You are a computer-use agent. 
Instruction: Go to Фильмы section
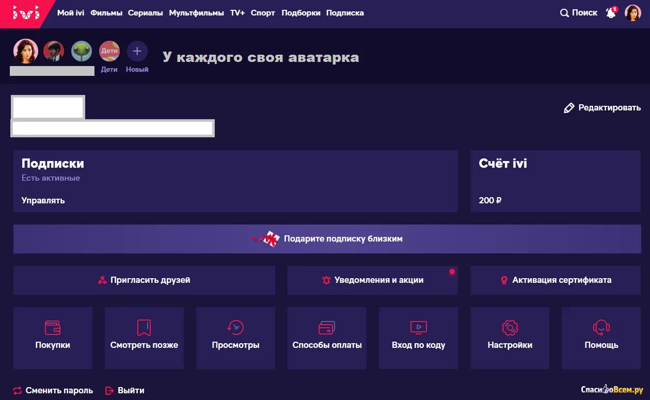(x=106, y=13)
